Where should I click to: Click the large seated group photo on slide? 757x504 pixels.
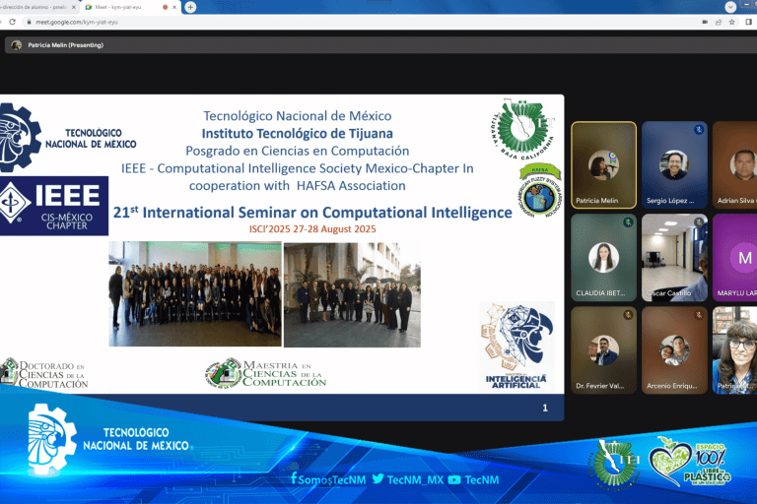point(195,293)
